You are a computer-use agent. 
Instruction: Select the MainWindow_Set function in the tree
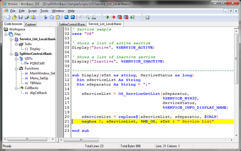pos(43,73)
